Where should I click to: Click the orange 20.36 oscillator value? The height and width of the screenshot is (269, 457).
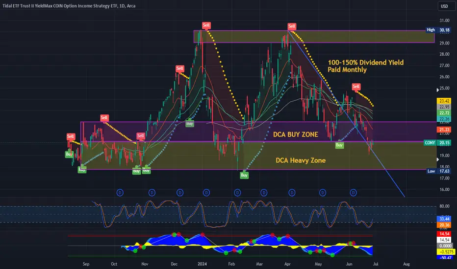pyautogui.click(x=444, y=225)
